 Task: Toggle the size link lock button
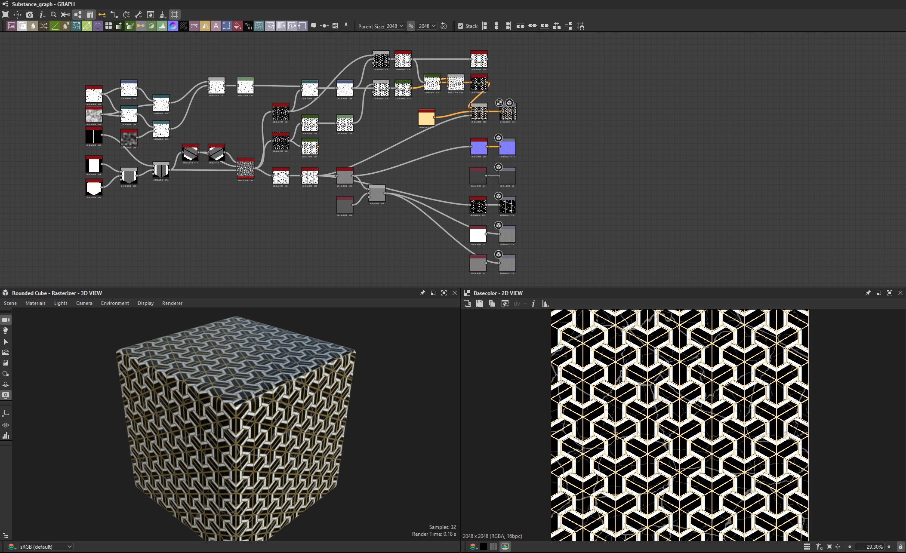[411, 26]
